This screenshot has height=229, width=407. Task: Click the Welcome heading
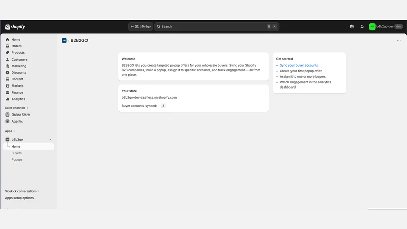(129, 59)
